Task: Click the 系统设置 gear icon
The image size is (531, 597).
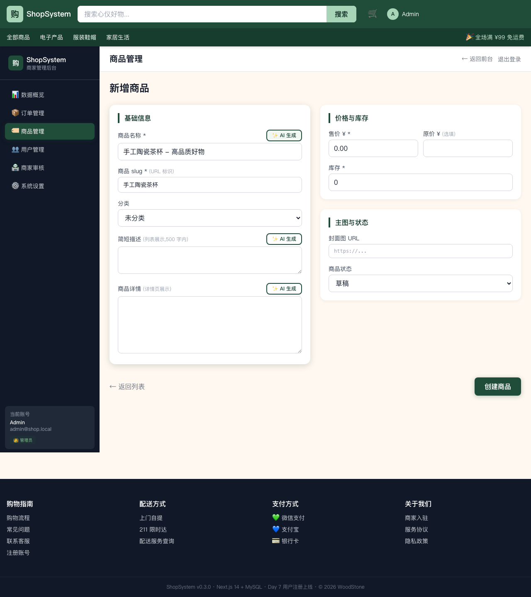Action: [x=15, y=186]
